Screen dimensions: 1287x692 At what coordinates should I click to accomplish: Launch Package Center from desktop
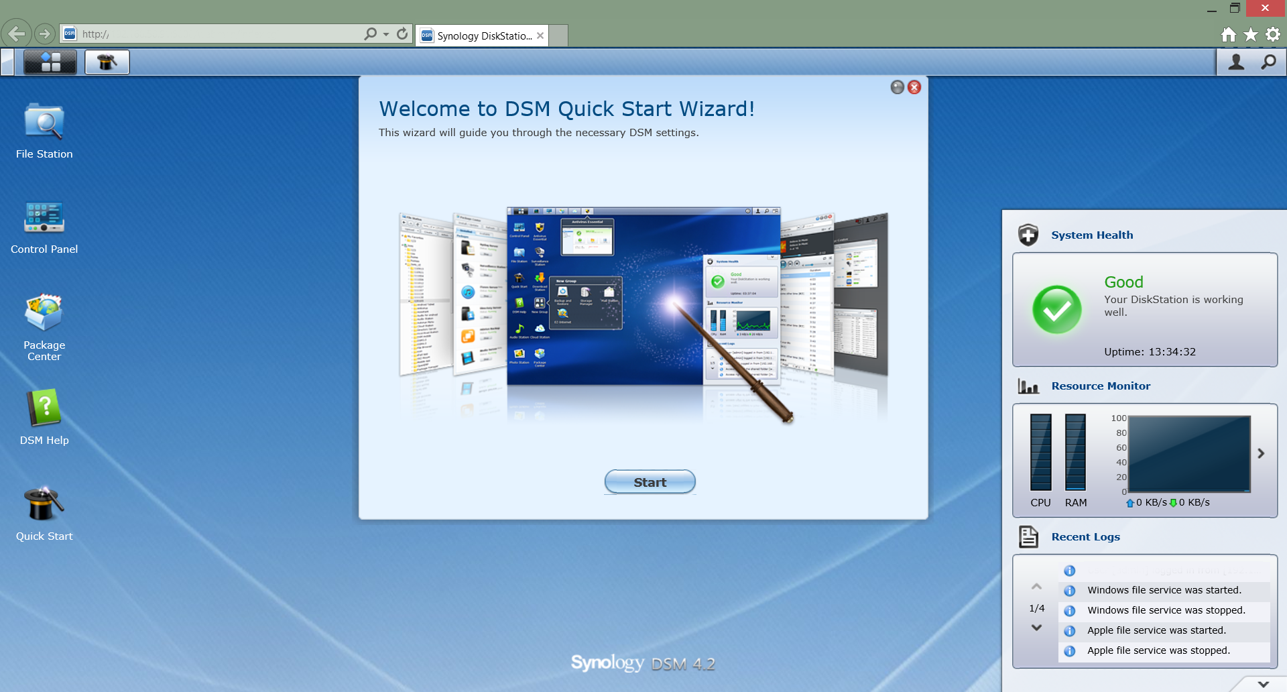point(44,327)
